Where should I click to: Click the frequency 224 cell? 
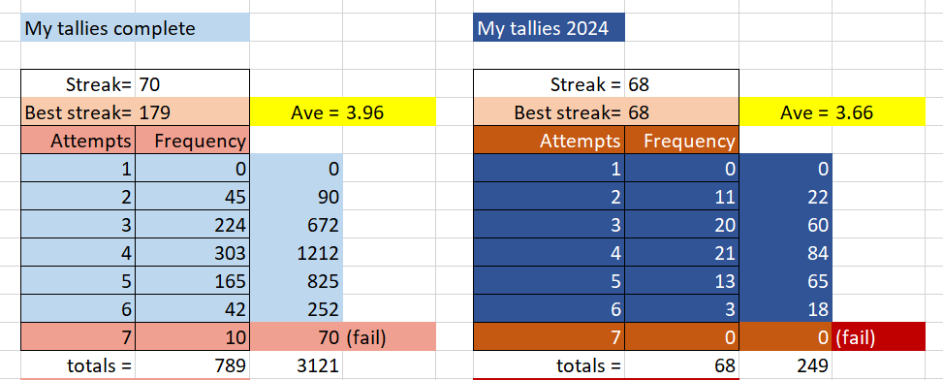[193, 225]
